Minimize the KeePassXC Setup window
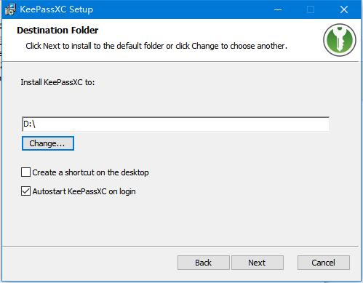Screen dimensions: 363x283 click(278, 9)
